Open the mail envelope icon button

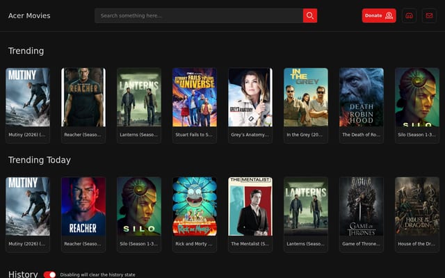(x=429, y=15)
